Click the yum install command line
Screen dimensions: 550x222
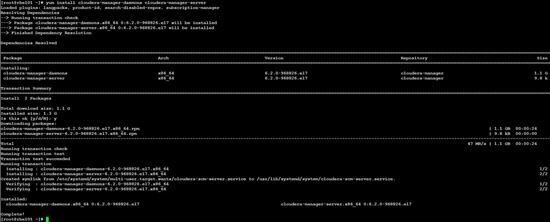[x=104, y=2]
